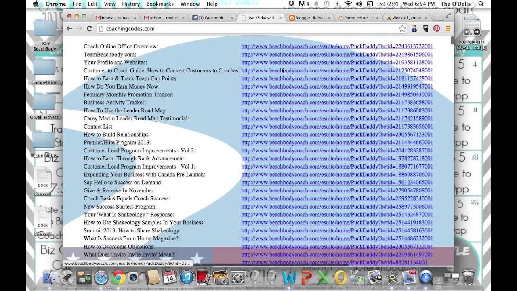Select the Team BeachBody desktop folder

tap(44, 35)
